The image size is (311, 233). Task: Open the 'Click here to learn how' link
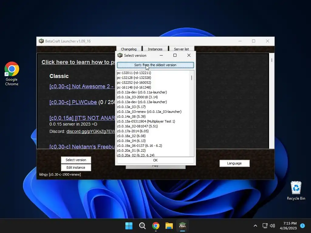pos(78,62)
